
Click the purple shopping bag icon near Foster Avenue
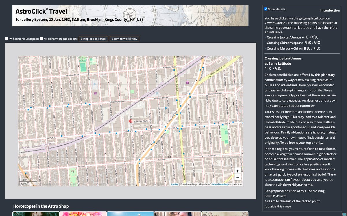pos(187,82)
